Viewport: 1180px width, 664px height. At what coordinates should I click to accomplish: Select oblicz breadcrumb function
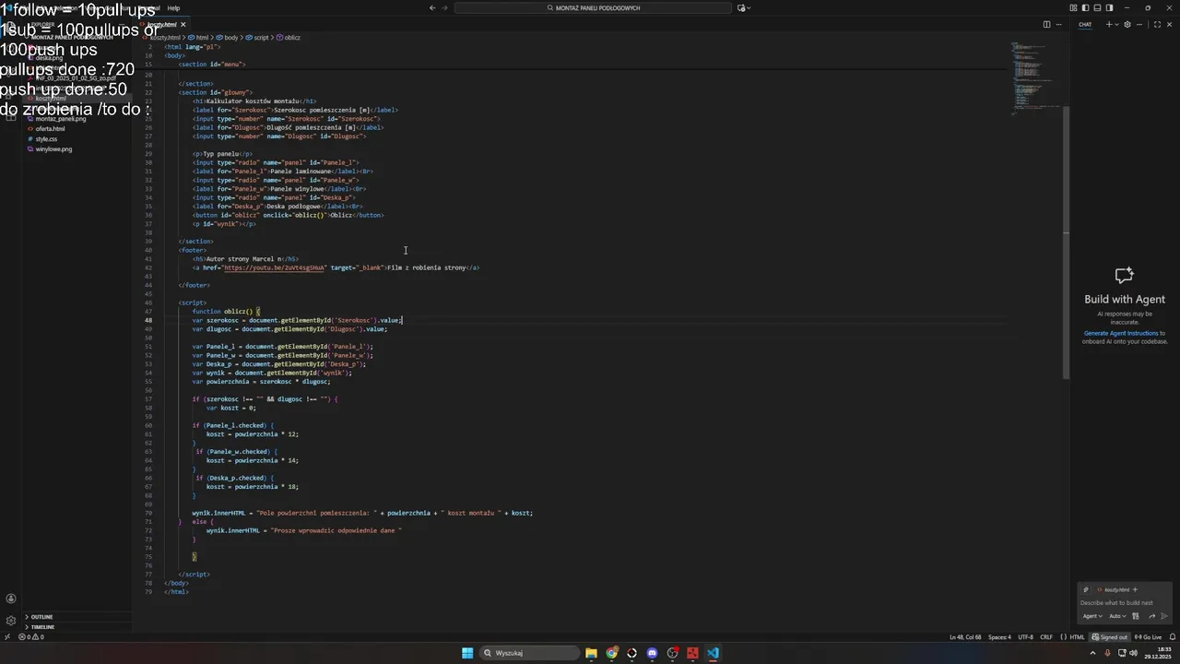(x=289, y=38)
